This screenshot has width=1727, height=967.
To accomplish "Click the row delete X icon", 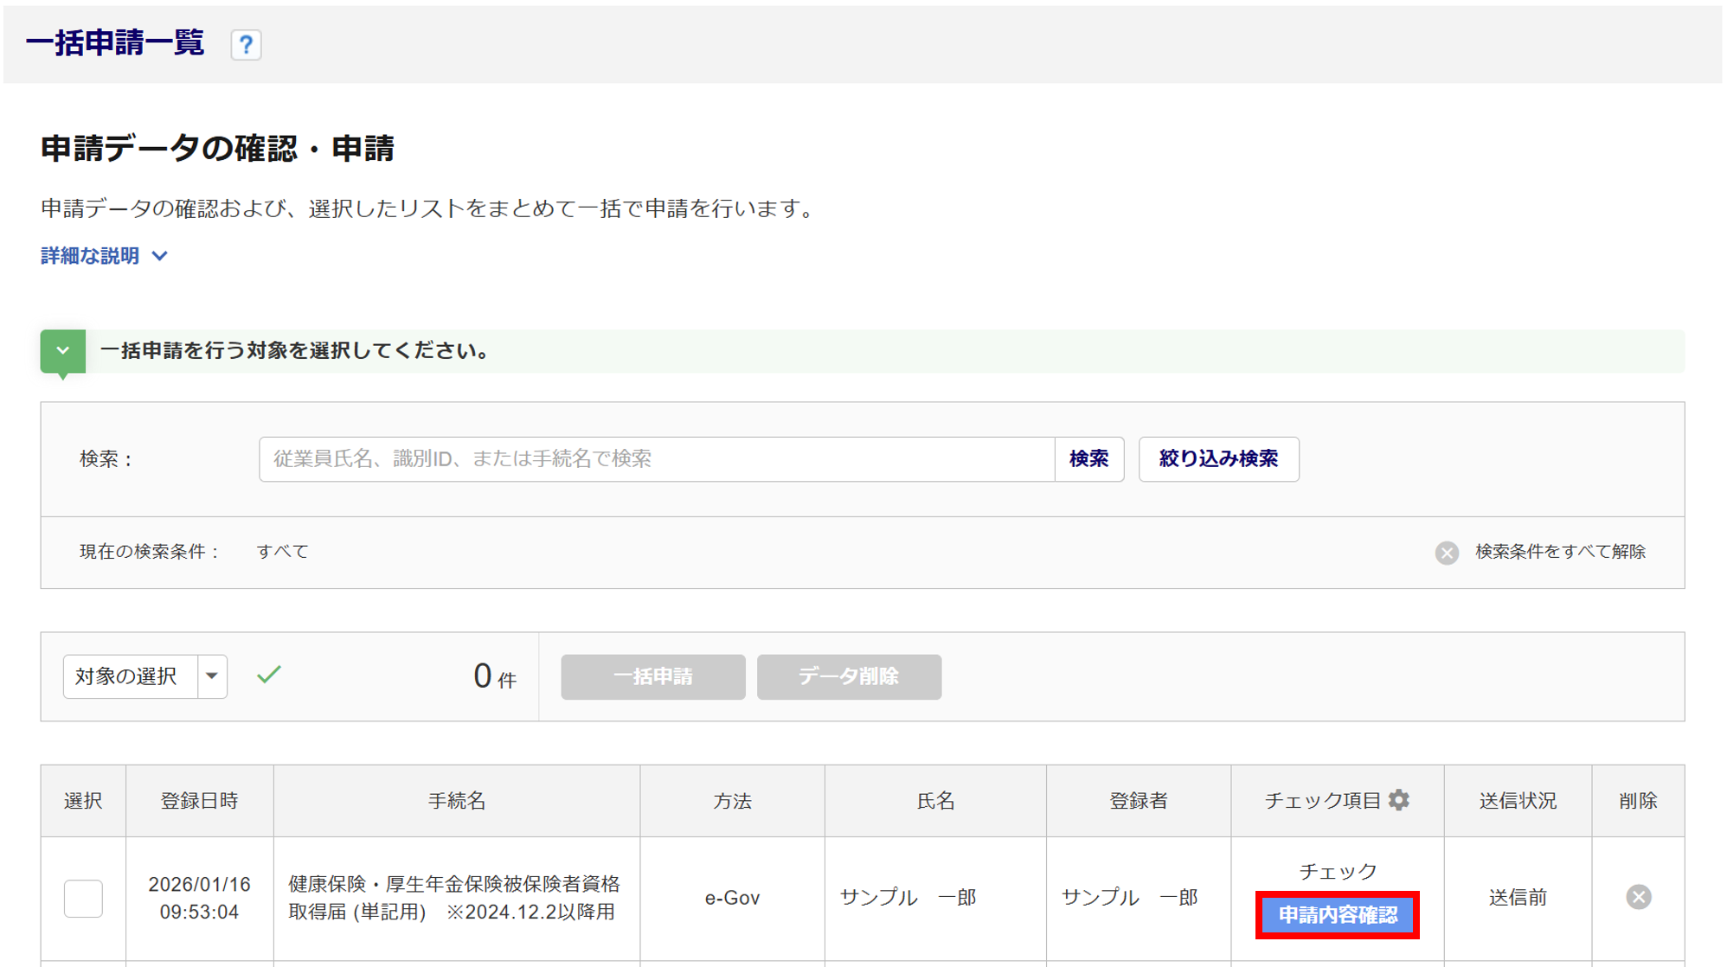I will [1638, 897].
